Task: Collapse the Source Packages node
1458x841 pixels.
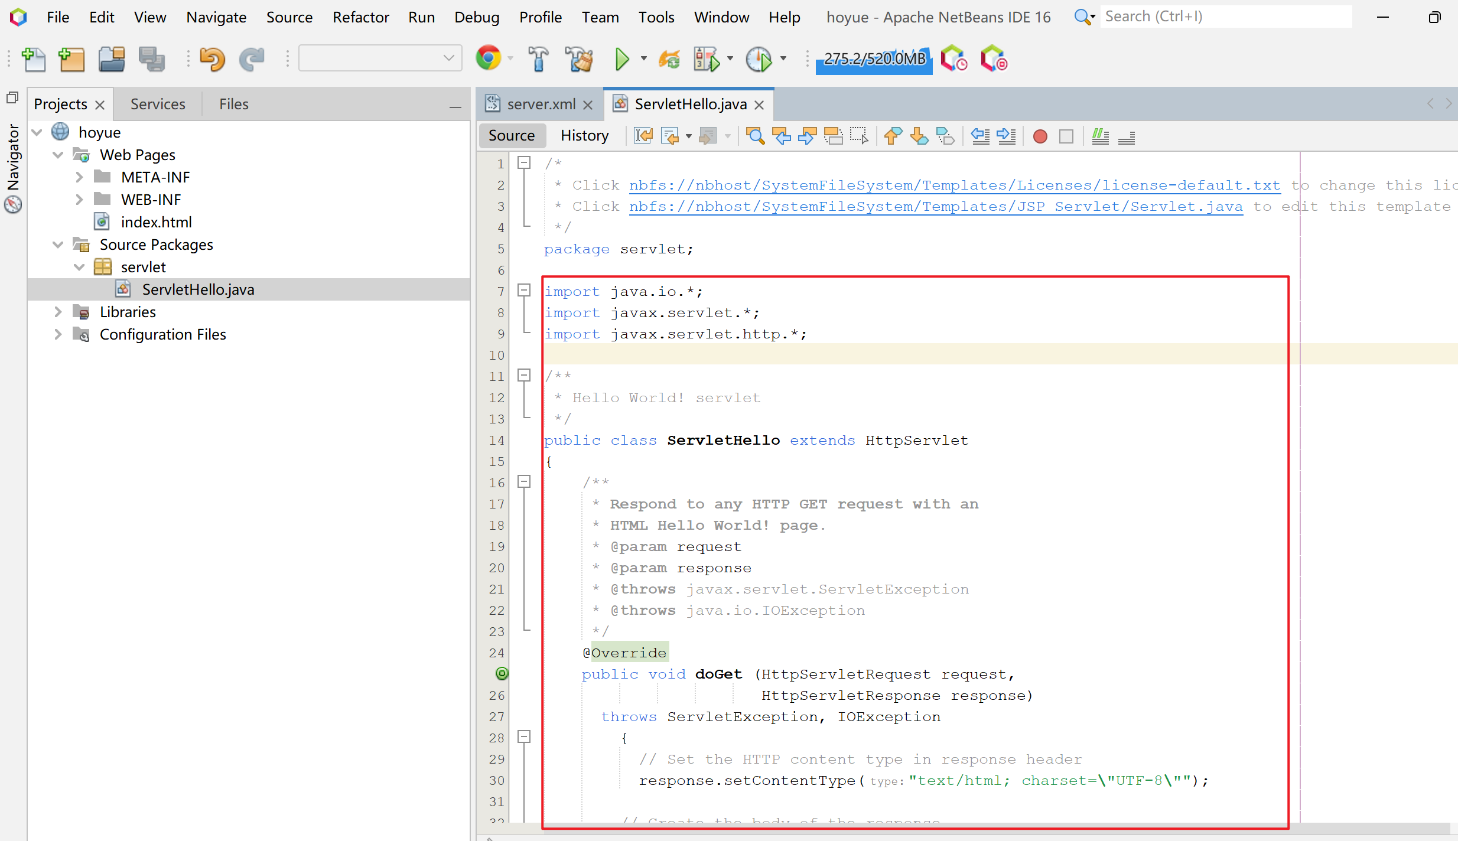Action: (58, 244)
